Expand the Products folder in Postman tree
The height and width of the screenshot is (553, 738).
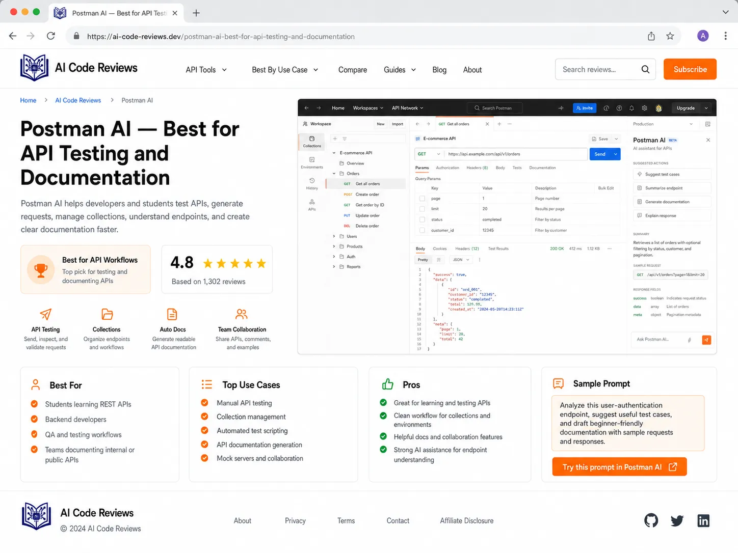pyautogui.click(x=334, y=246)
